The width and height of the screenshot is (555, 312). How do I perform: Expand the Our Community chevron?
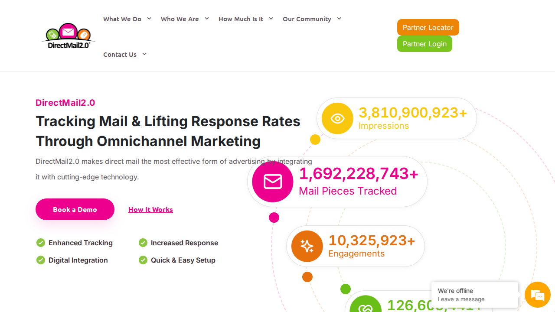(x=339, y=19)
